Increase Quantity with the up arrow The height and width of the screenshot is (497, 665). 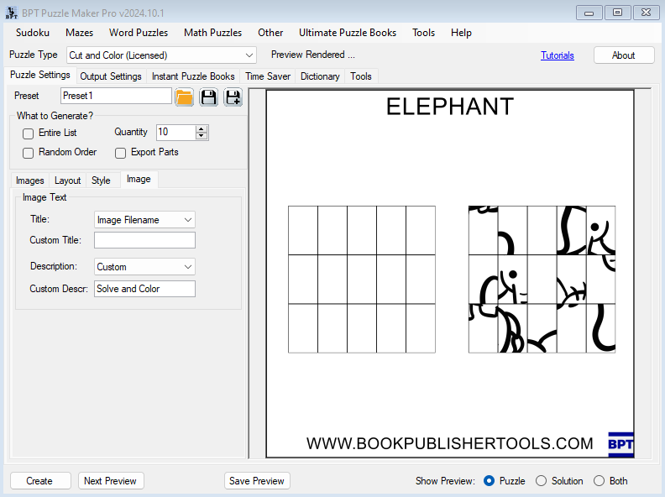coord(201,128)
